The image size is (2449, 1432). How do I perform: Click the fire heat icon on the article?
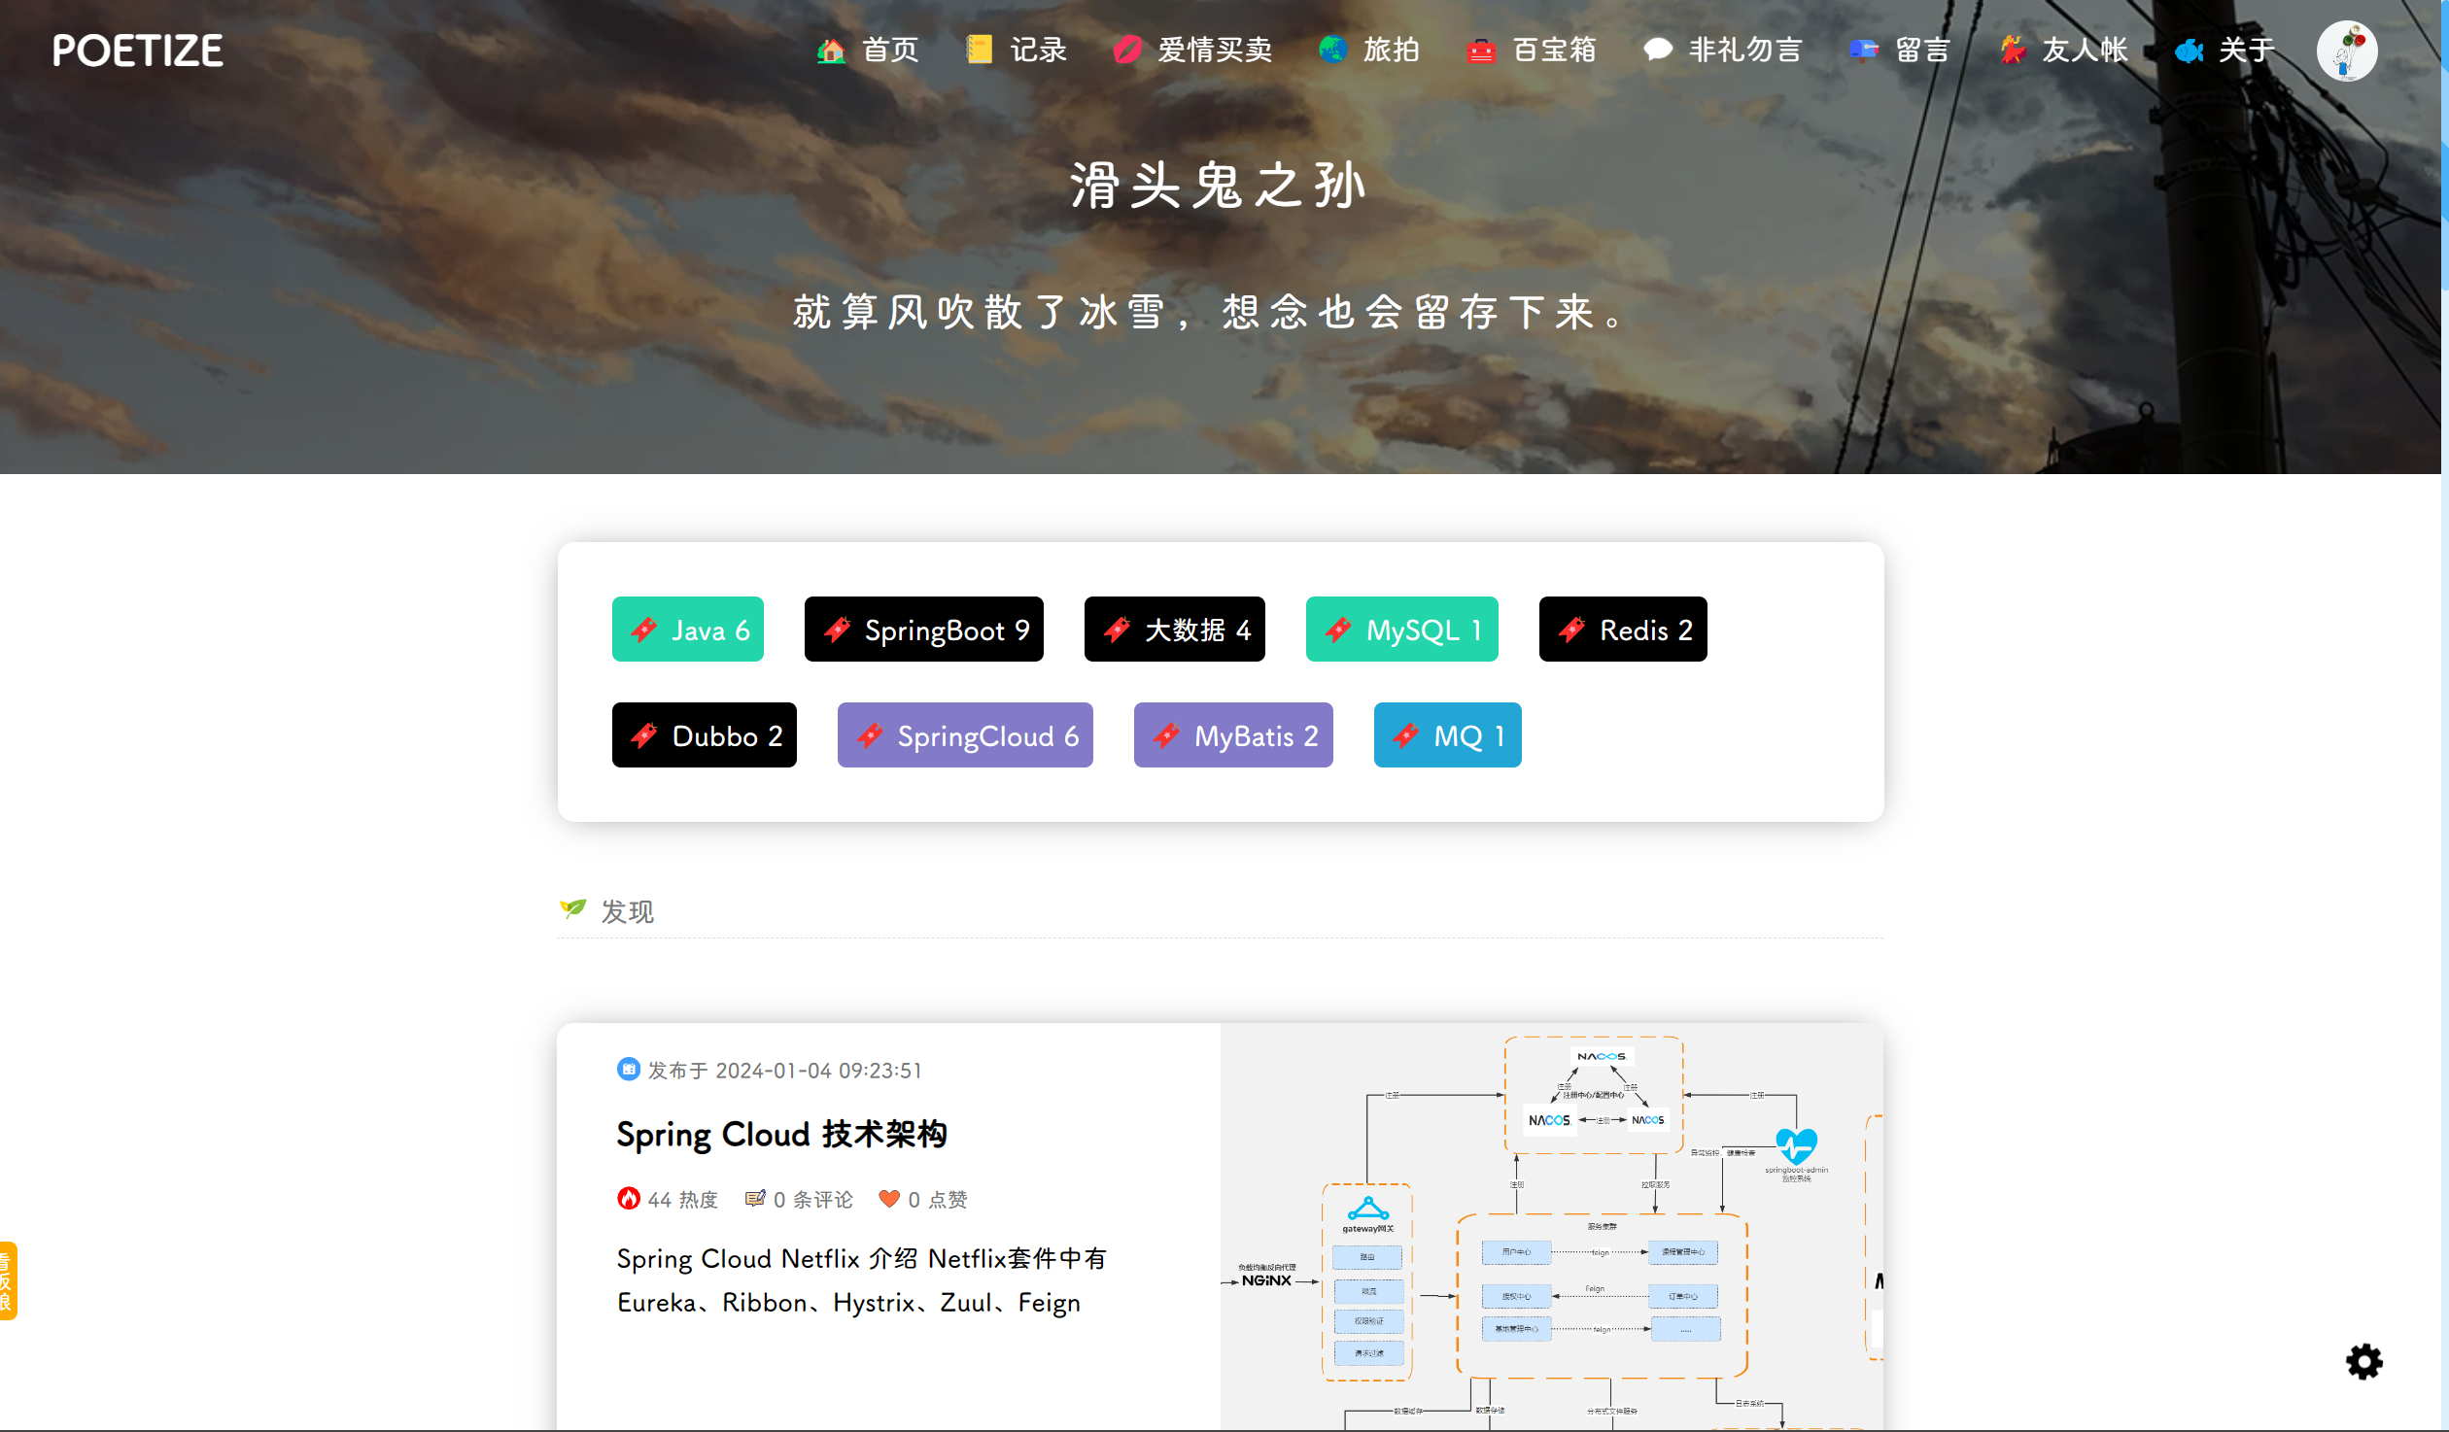pyautogui.click(x=629, y=1199)
